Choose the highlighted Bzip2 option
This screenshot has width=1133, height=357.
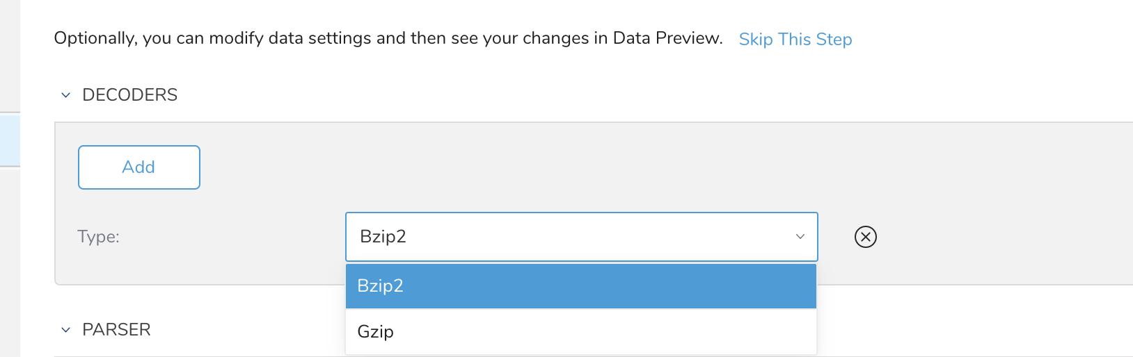coord(380,285)
